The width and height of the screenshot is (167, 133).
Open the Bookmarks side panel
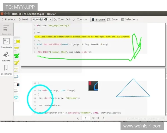[6, 70]
